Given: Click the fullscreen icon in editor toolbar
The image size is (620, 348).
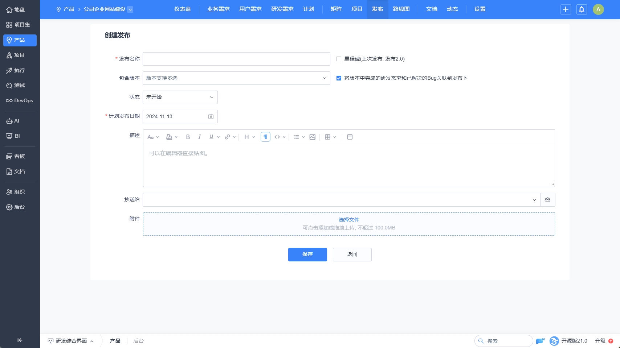Looking at the screenshot, I should pyautogui.click(x=350, y=137).
